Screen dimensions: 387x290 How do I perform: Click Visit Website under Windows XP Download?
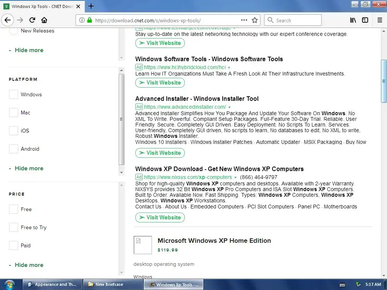[160, 217]
